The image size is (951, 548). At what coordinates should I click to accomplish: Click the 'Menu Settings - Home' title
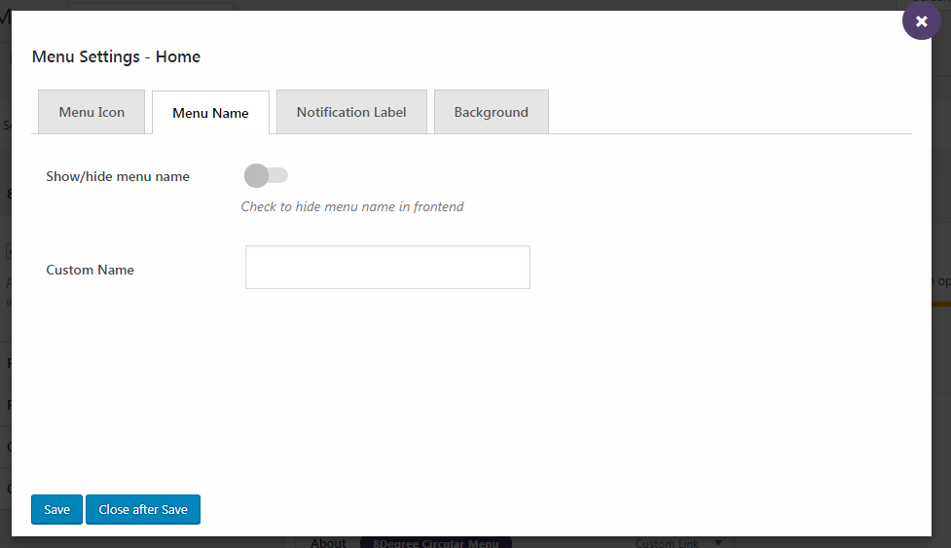point(116,56)
